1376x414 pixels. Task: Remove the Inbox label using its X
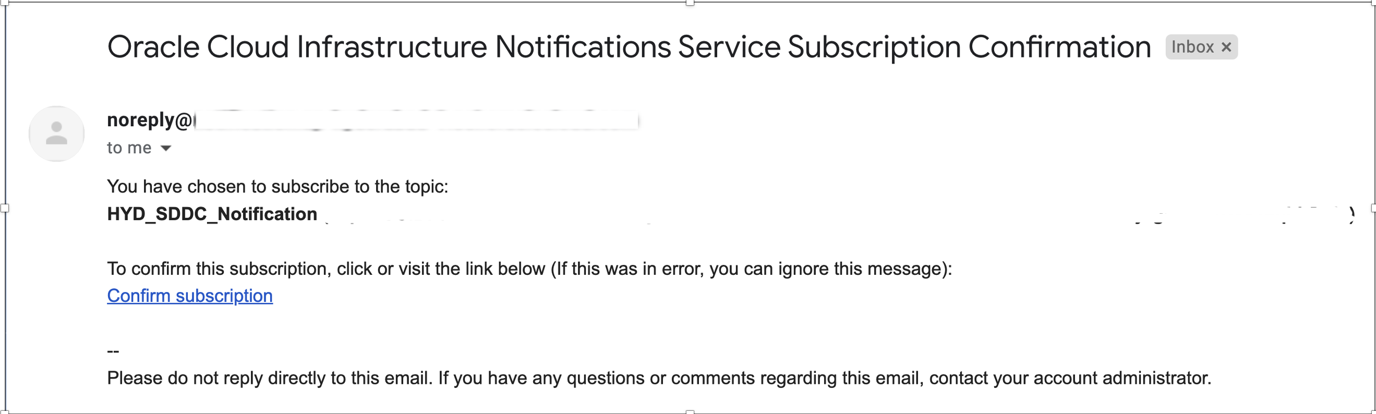click(x=1226, y=47)
